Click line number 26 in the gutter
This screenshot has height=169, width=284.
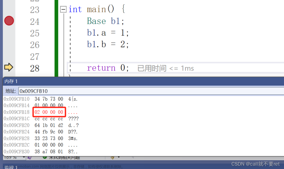tap(35, 45)
